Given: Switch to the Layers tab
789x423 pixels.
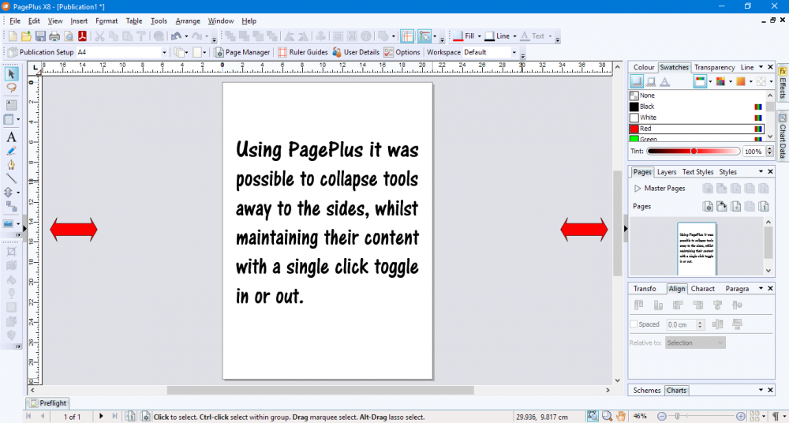Looking at the screenshot, I should click(x=667, y=172).
